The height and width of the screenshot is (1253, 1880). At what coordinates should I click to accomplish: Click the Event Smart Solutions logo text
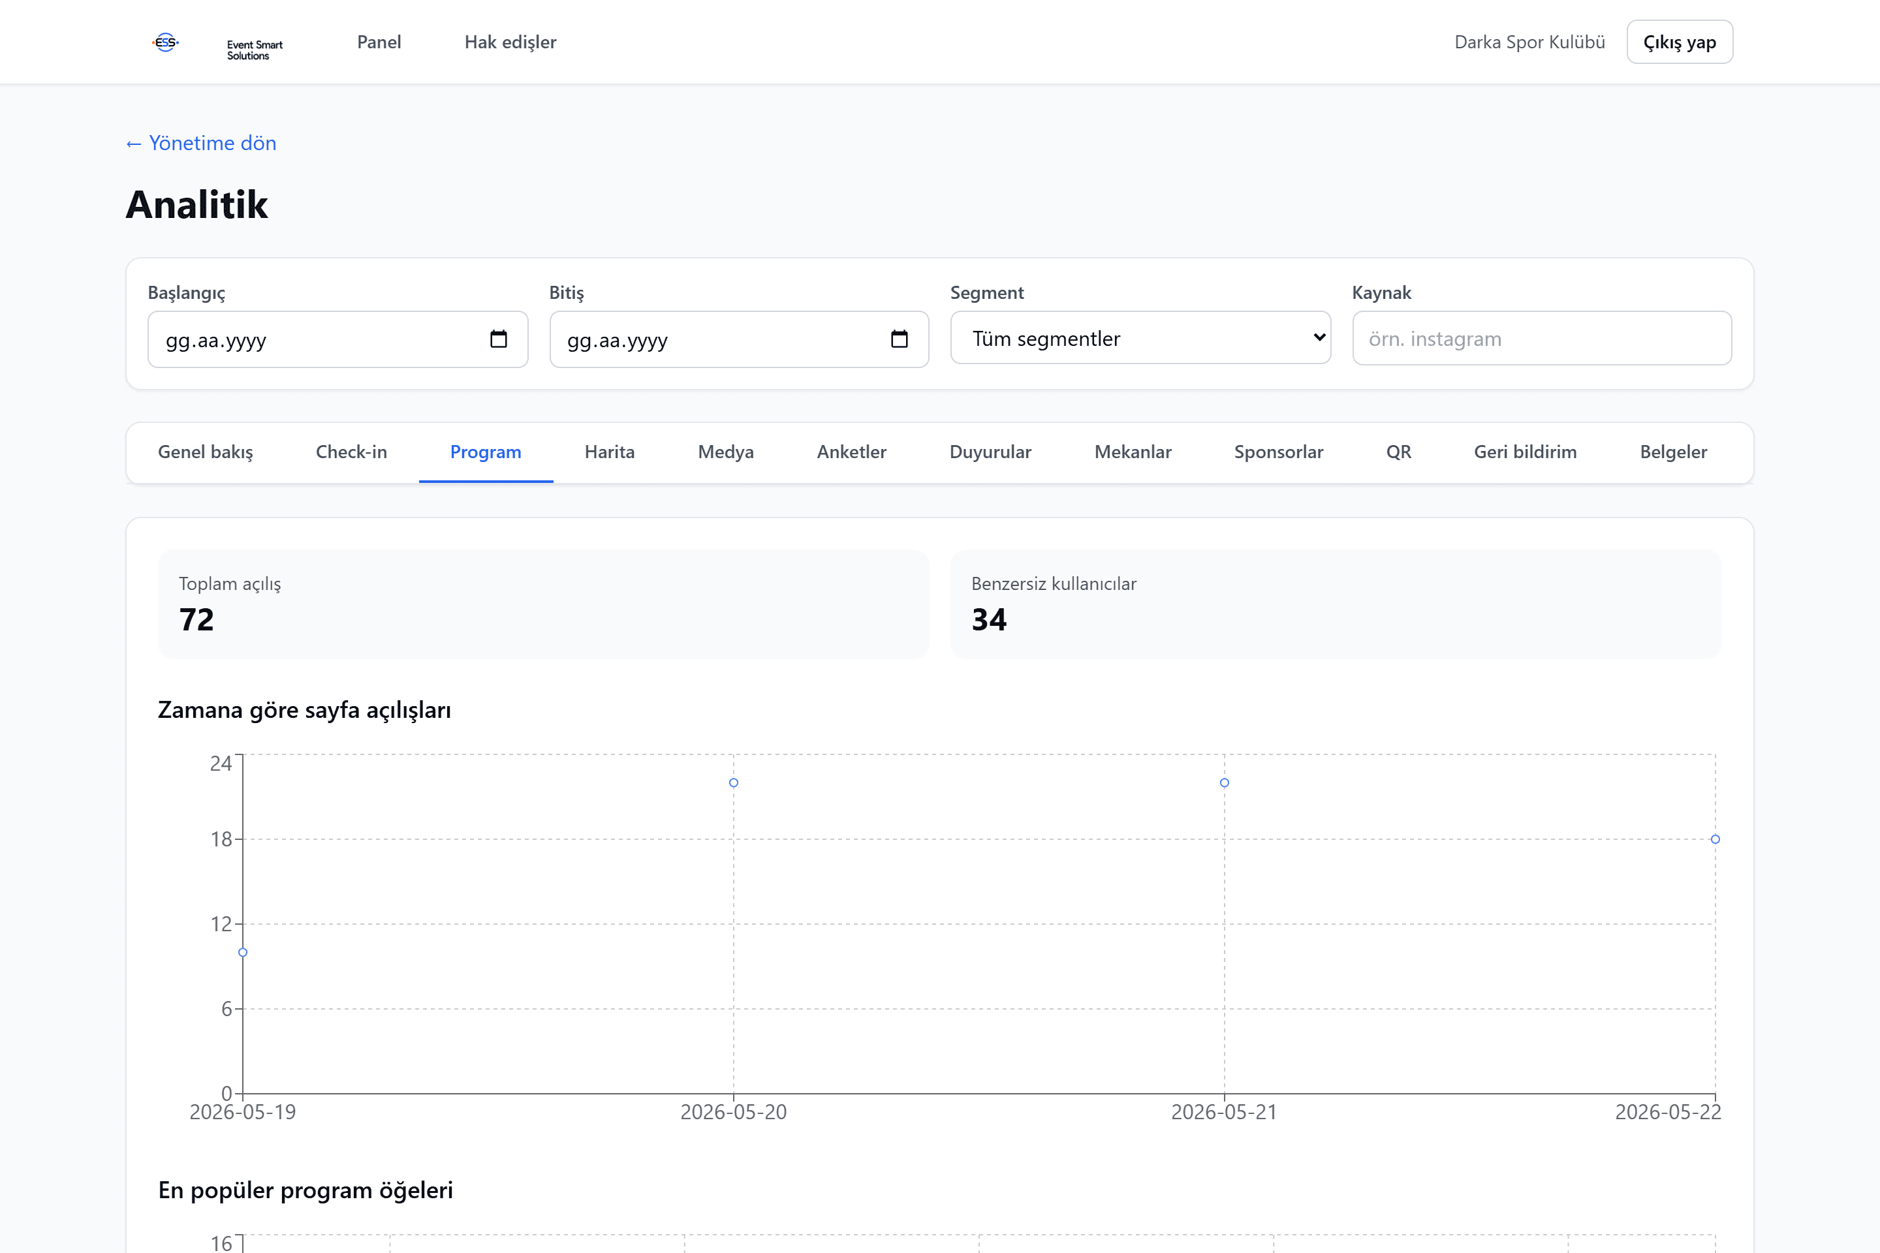pos(255,50)
